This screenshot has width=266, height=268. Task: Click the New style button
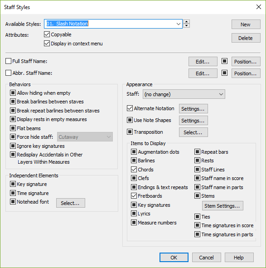246,24
